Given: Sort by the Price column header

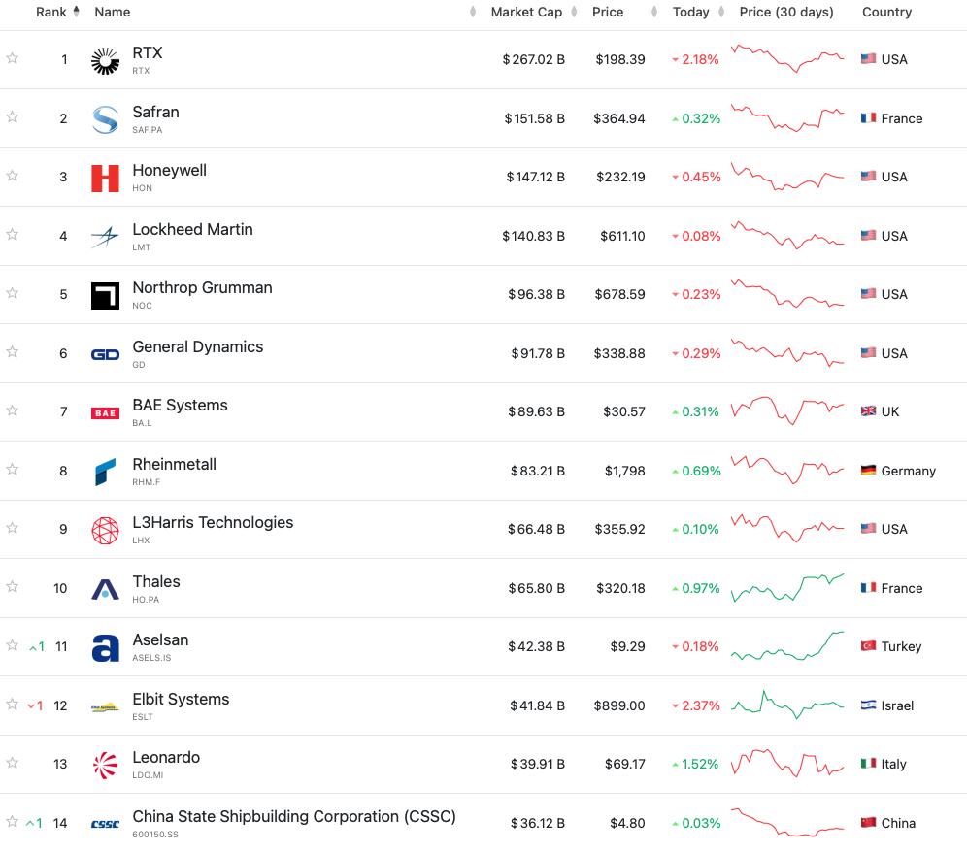Looking at the screenshot, I should pos(608,13).
